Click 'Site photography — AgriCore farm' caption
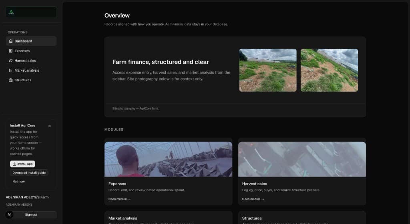Viewport: 410px width, 224px height. tap(135, 108)
